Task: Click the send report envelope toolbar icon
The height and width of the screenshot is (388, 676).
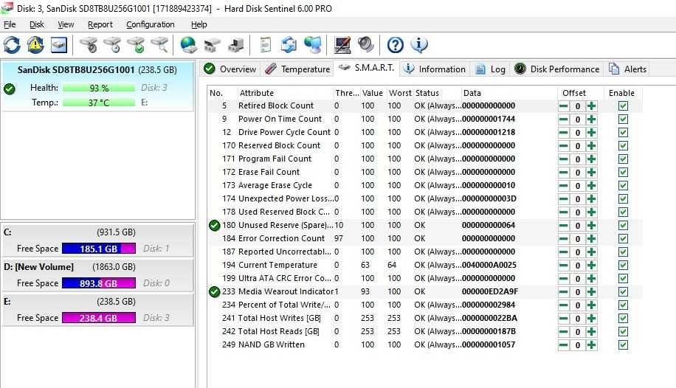Action: [289, 45]
